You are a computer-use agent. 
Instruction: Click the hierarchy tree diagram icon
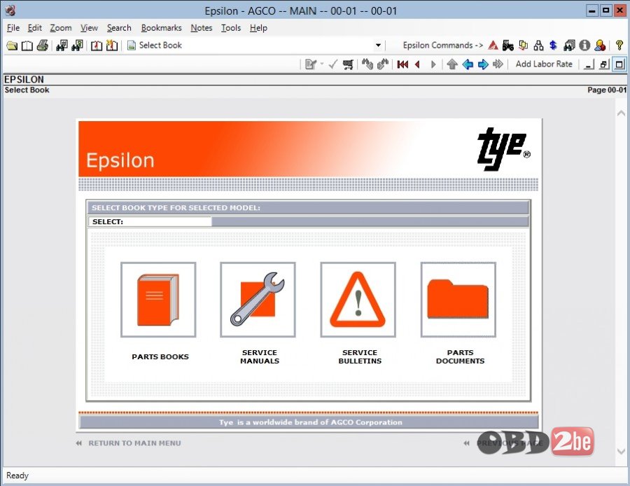538,46
